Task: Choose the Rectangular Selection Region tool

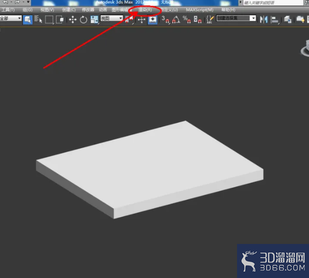Action: [x=49, y=20]
